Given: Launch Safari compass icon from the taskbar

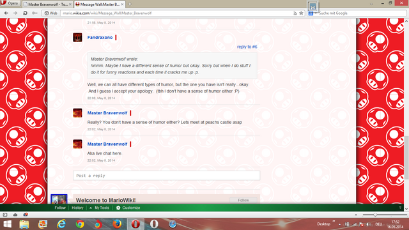Looking at the screenshot, I should (x=173, y=224).
